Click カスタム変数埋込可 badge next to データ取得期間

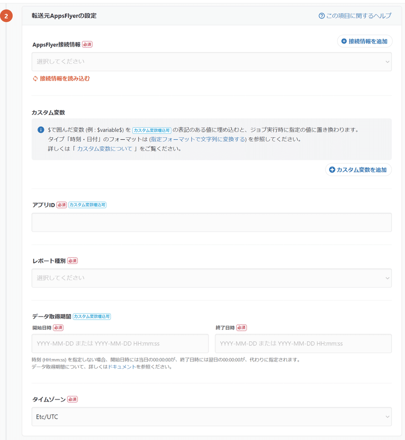click(92, 316)
